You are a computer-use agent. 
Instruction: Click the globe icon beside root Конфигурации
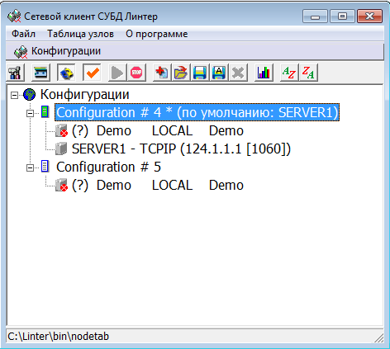pyautogui.click(x=30, y=94)
